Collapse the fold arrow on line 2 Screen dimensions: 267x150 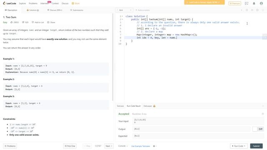point(122,20)
